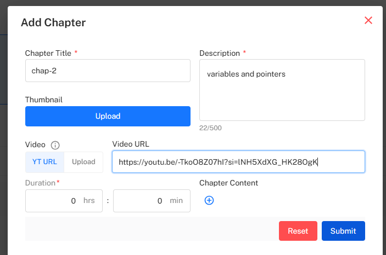386x255 pixels.
Task: Click the Chapter Title label
Action: tap(48, 53)
